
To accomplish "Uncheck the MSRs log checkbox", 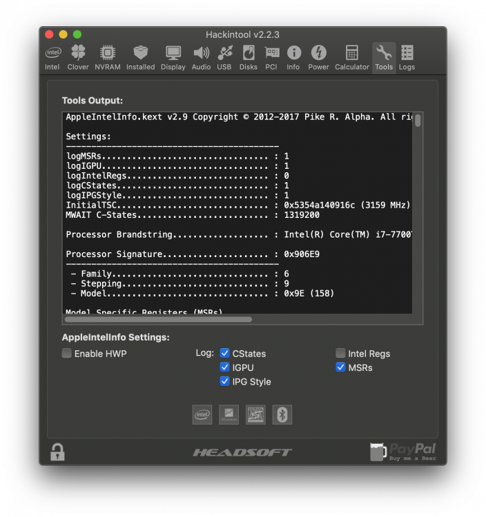I will point(341,367).
